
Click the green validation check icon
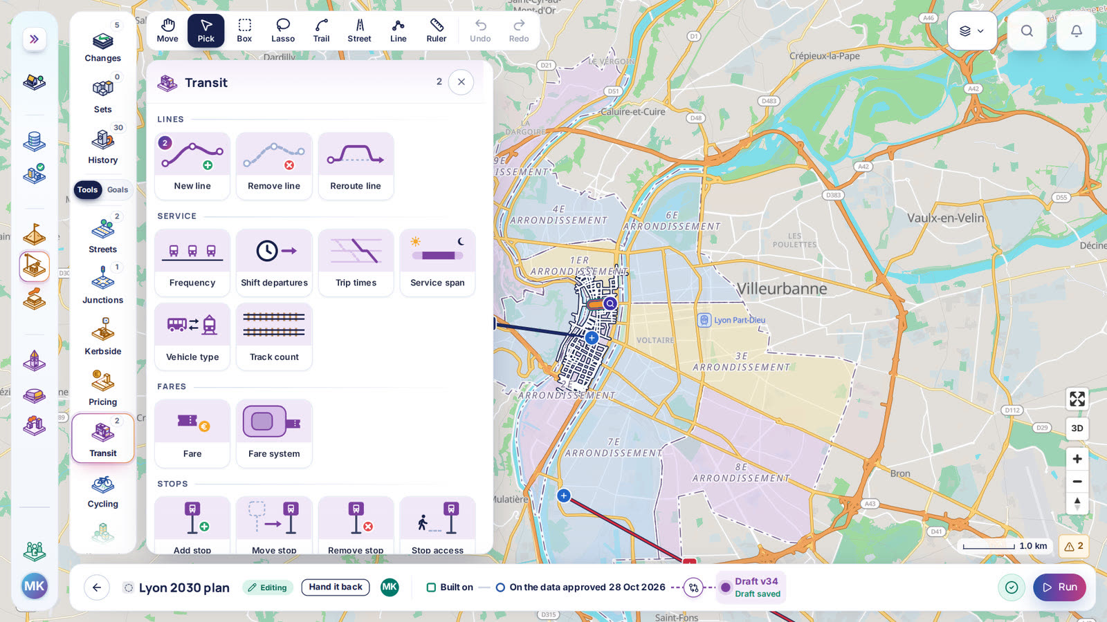[1012, 587]
